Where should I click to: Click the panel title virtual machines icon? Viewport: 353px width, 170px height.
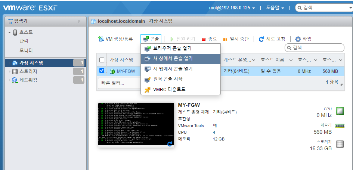coord(93,21)
